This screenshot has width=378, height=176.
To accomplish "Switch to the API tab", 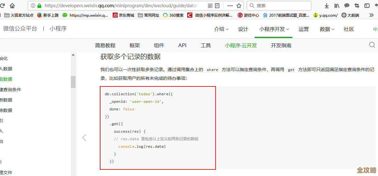I will pos(182,45).
